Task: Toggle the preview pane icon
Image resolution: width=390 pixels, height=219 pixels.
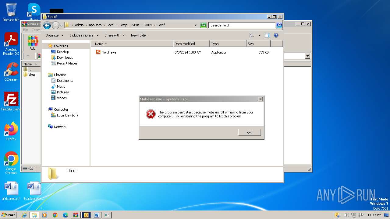Action: click(x=268, y=35)
